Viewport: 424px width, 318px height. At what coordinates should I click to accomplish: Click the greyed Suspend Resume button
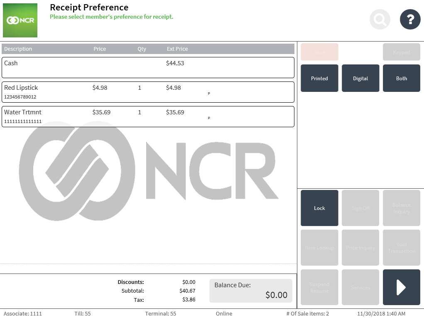(319, 287)
